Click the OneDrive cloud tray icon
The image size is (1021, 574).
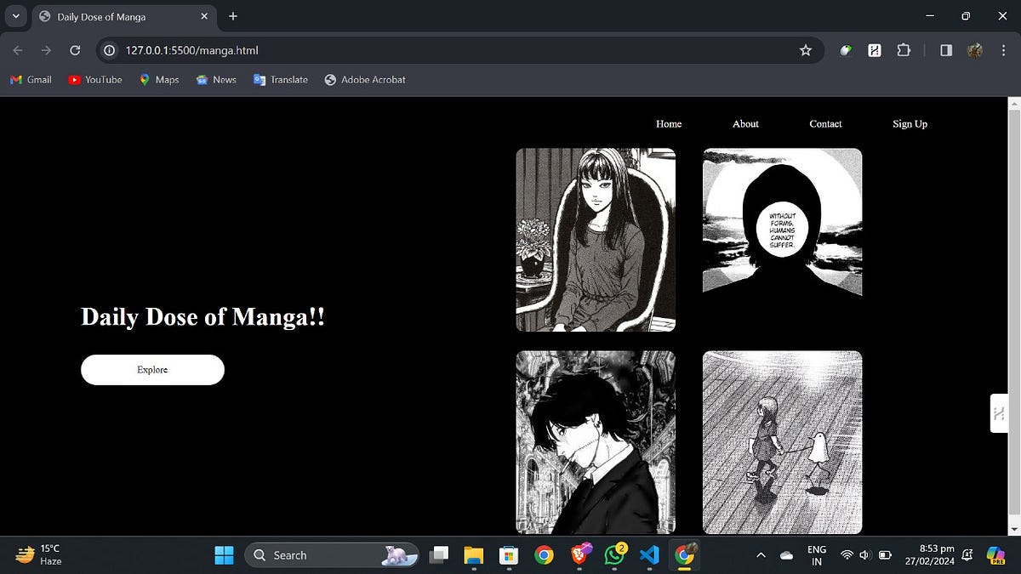click(x=786, y=555)
